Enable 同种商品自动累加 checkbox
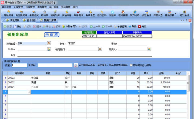The height and width of the screenshot is (119, 194). (x=131, y=65)
